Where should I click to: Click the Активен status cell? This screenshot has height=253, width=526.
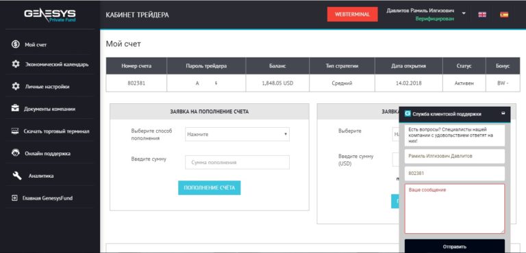click(464, 83)
